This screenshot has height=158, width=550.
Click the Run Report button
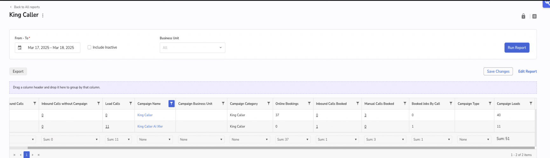tap(517, 48)
